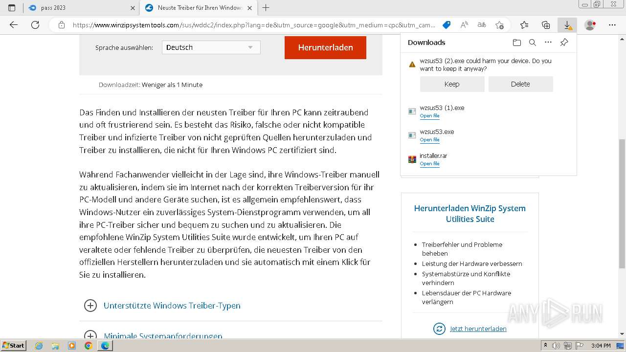Click the installer.rar archive icon
The width and height of the screenshot is (626, 352).
(412, 159)
